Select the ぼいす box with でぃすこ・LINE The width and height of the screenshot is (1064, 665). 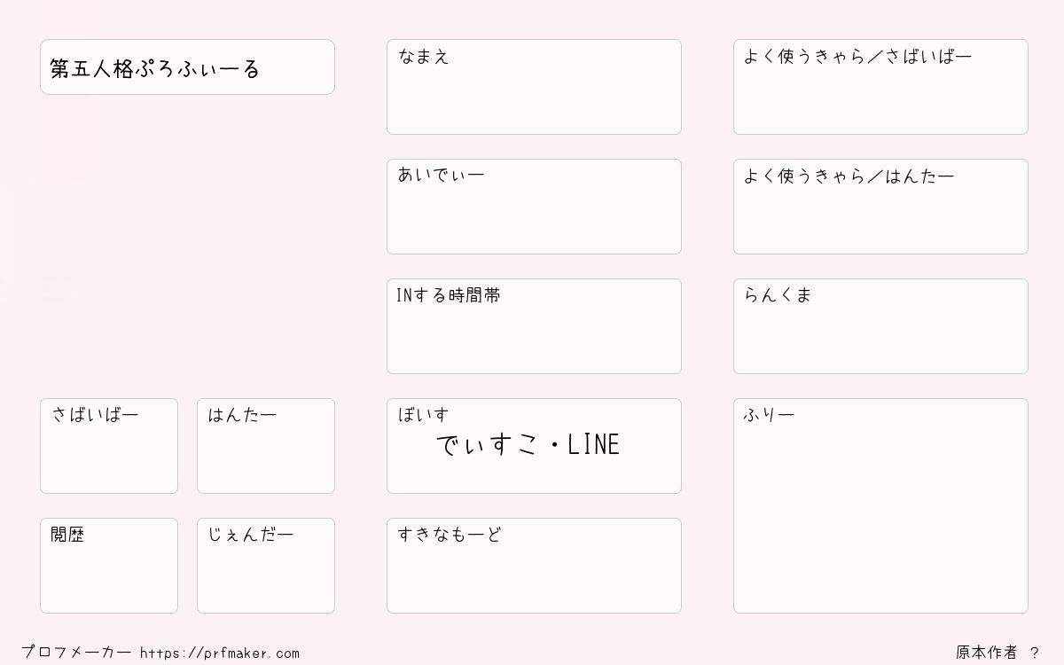point(534,446)
